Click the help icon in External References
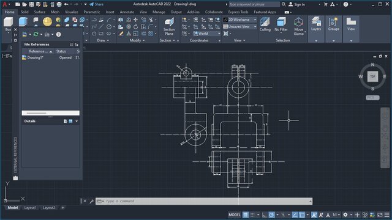This screenshot has height=220, width=392. pos(59,34)
